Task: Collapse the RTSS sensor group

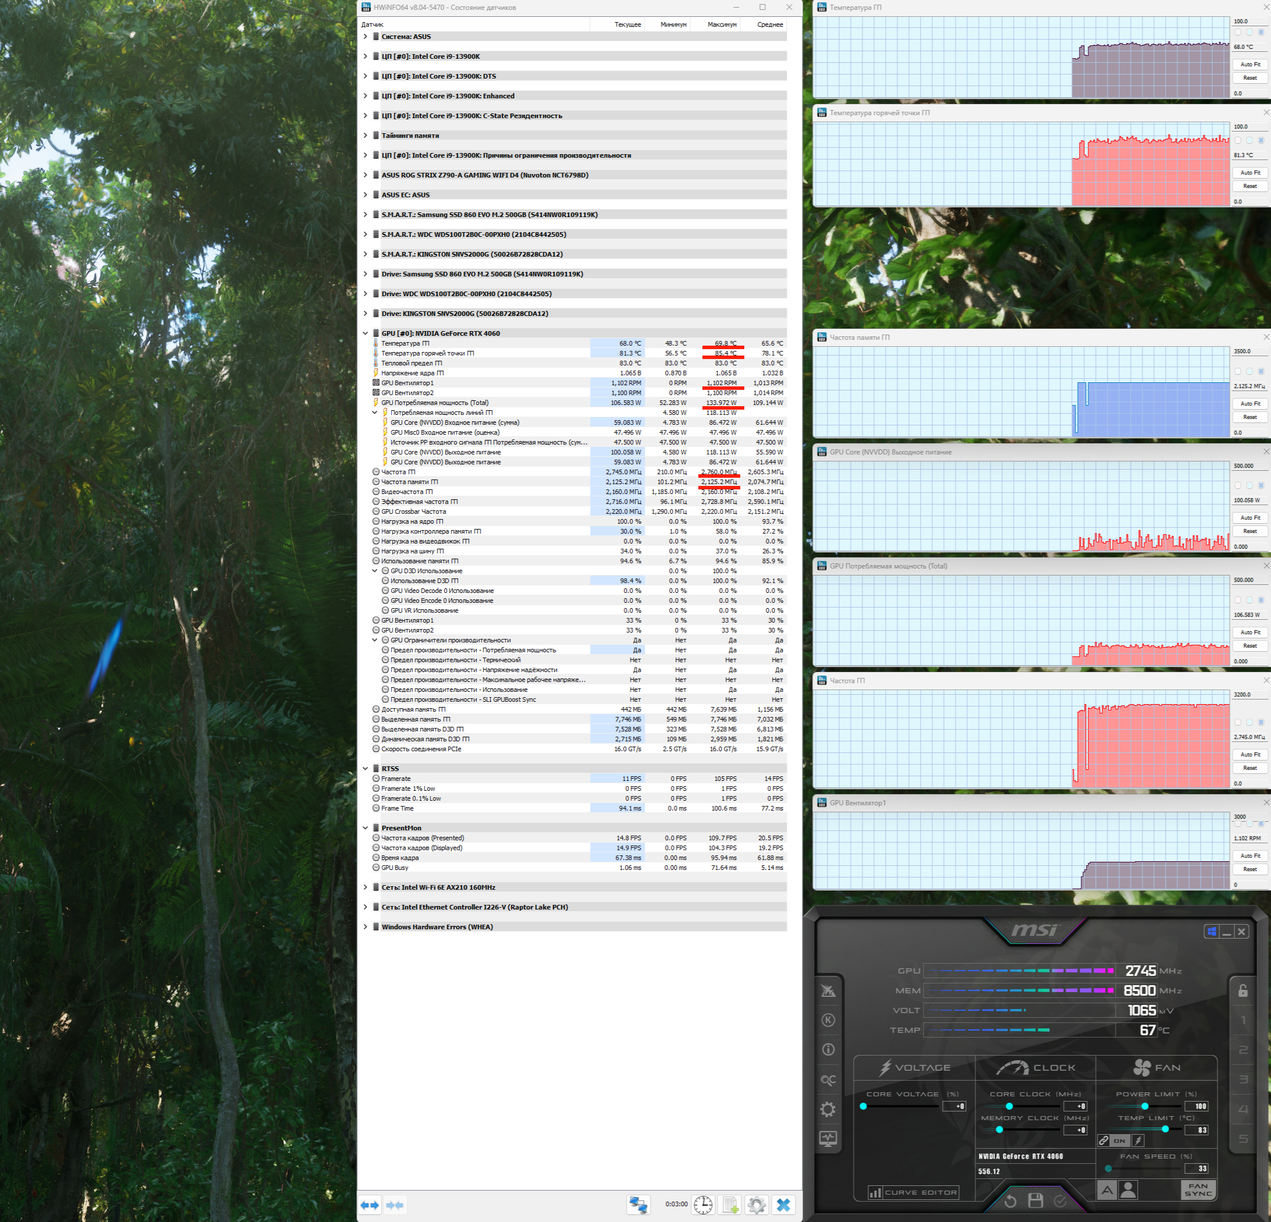Action: (x=365, y=769)
